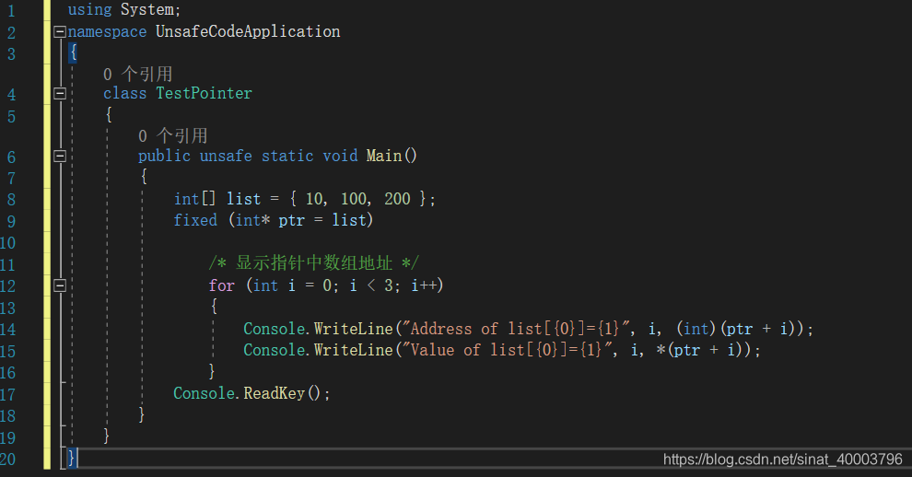Click 'WriteLine' on line 14
912x477 pixels.
[354, 329]
